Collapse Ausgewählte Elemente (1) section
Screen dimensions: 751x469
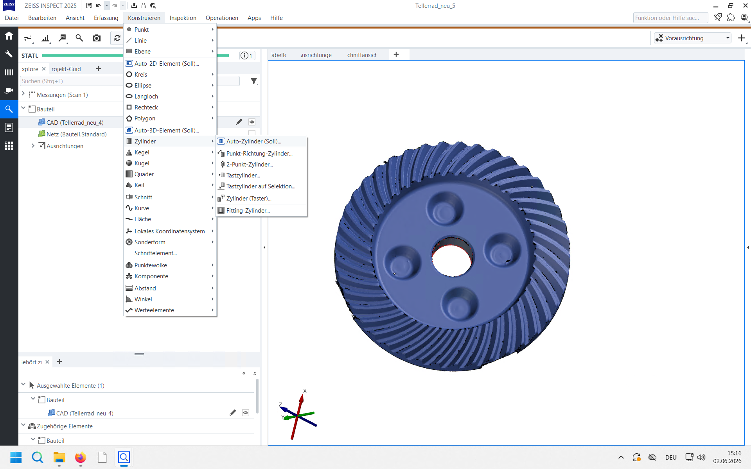click(23, 385)
